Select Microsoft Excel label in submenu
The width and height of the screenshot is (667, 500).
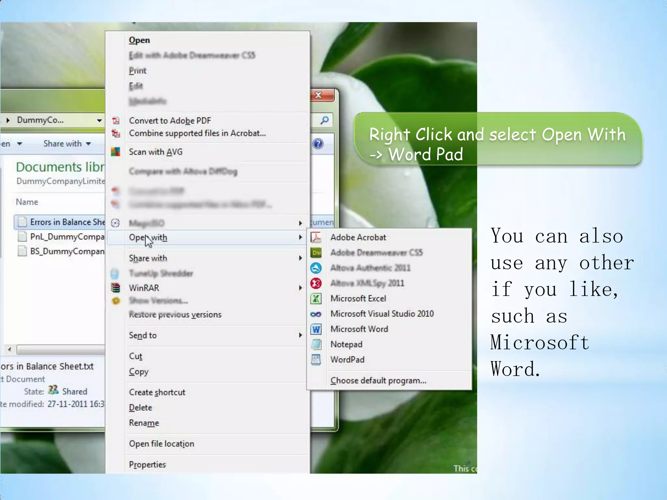pos(358,299)
